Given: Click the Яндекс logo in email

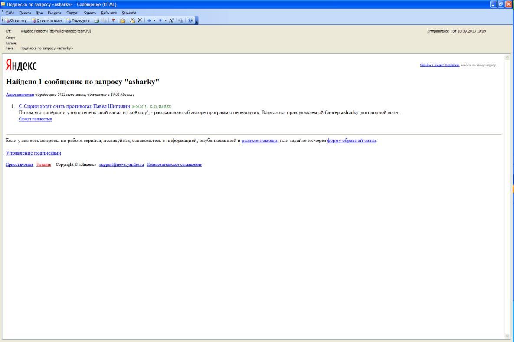Looking at the screenshot, I should tap(21, 65).
